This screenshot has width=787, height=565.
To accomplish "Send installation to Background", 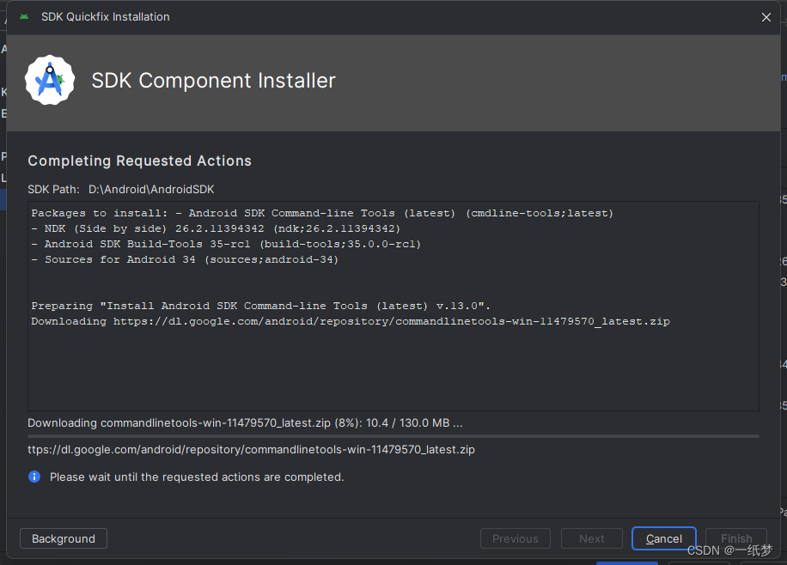I will coord(64,538).
